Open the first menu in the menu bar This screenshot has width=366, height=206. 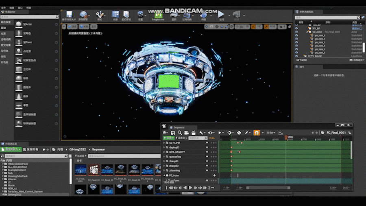click(x=3, y=8)
